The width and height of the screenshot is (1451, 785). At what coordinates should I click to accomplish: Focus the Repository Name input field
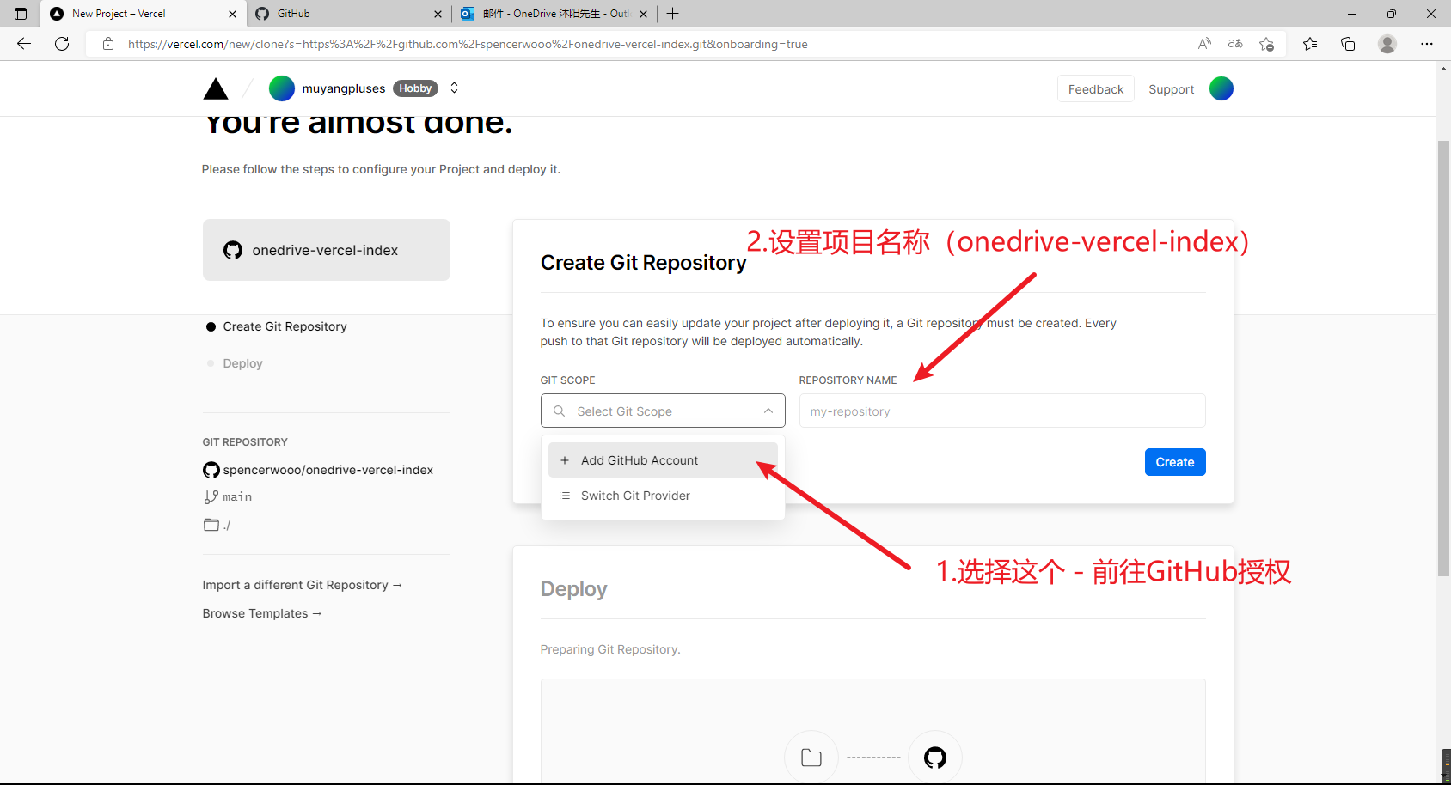click(x=1001, y=411)
